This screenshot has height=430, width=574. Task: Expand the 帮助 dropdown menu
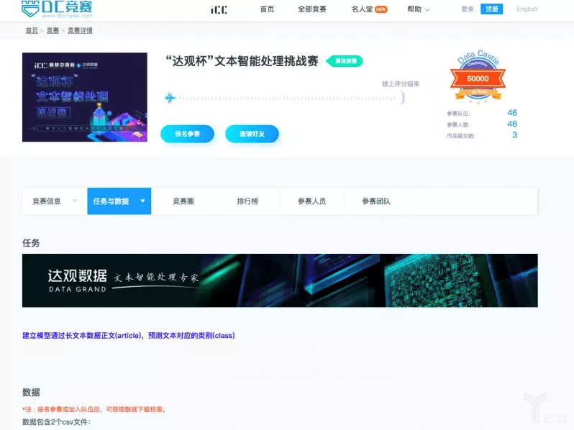(419, 9)
